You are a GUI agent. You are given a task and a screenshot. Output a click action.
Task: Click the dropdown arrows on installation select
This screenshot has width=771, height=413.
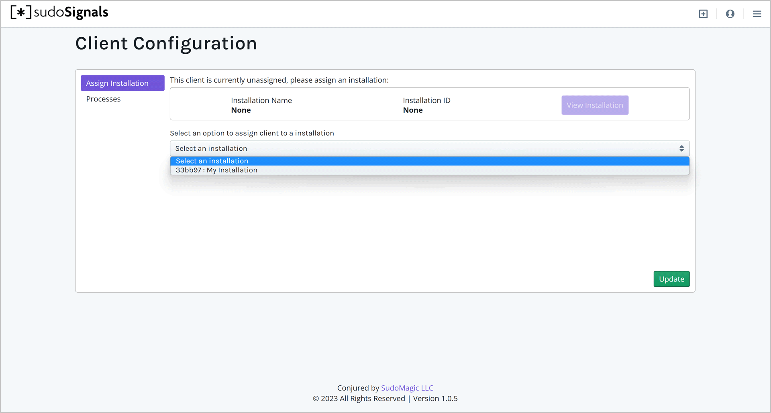[681, 148]
